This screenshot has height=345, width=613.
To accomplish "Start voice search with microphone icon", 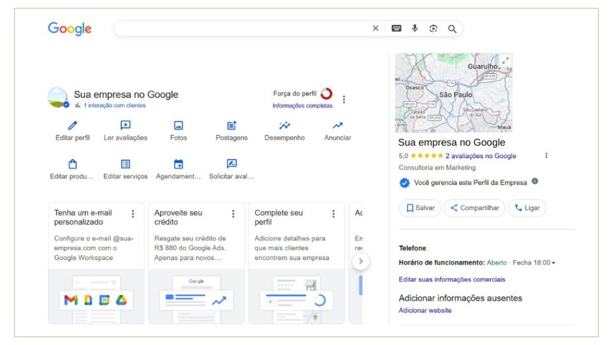I will [x=415, y=28].
